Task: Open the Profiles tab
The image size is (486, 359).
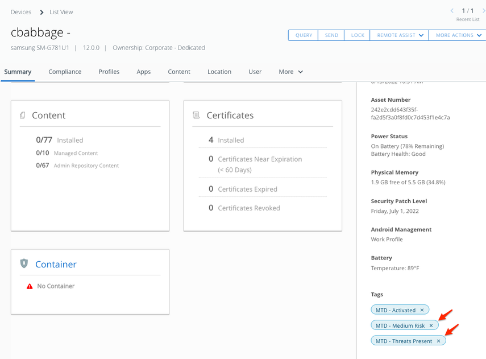Action: (x=109, y=72)
